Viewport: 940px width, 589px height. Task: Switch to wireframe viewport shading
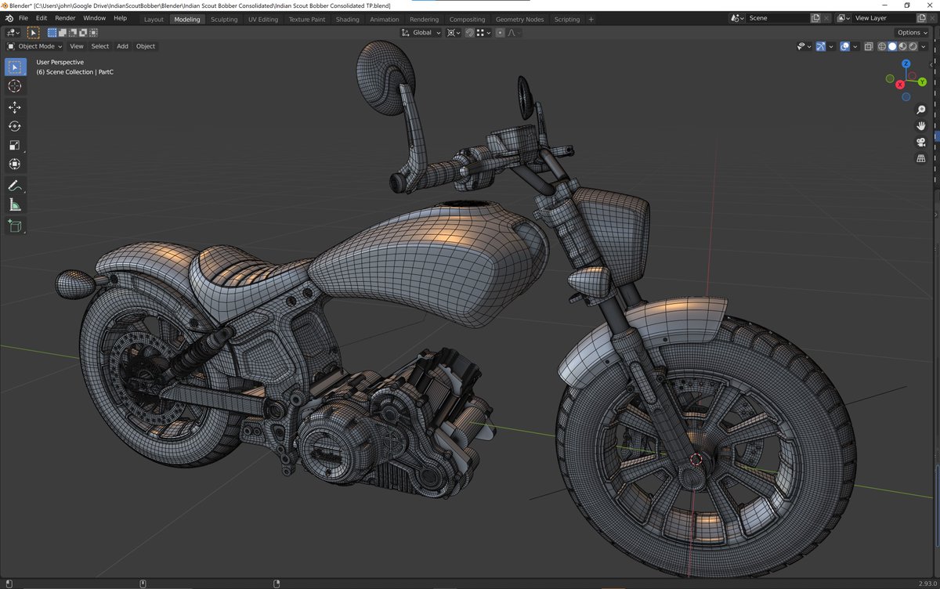[881, 46]
